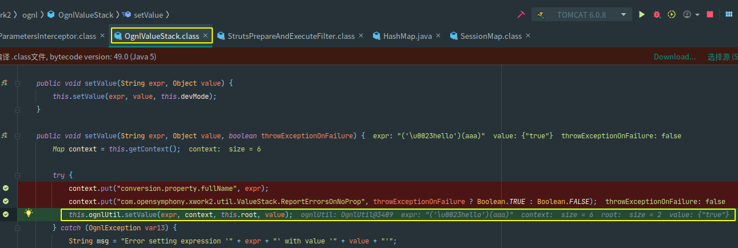Click the Build project hammer icon

521,14
